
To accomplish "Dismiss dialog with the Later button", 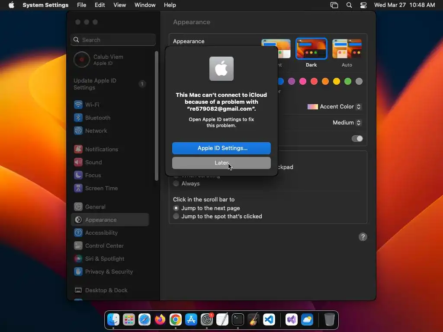I will (221, 163).
